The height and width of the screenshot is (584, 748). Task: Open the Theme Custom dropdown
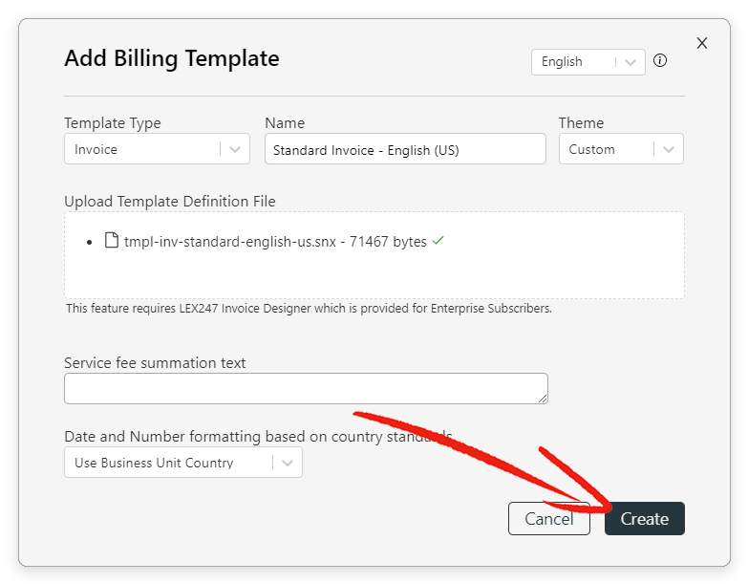point(621,149)
